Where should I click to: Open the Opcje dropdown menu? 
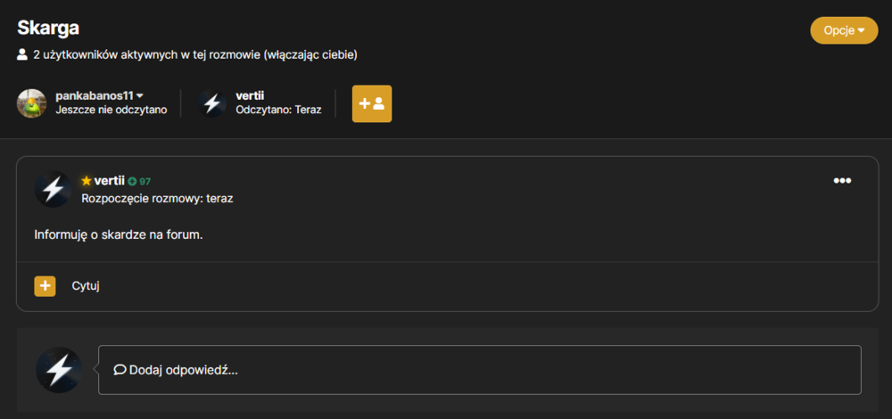click(844, 30)
